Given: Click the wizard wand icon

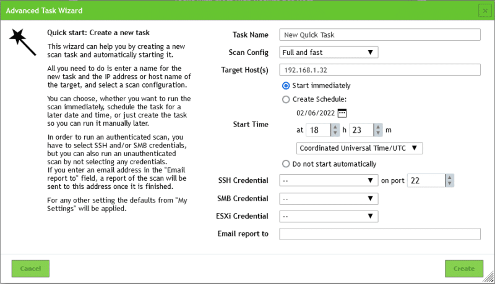Looking at the screenshot, I should (x=22, y=40).
